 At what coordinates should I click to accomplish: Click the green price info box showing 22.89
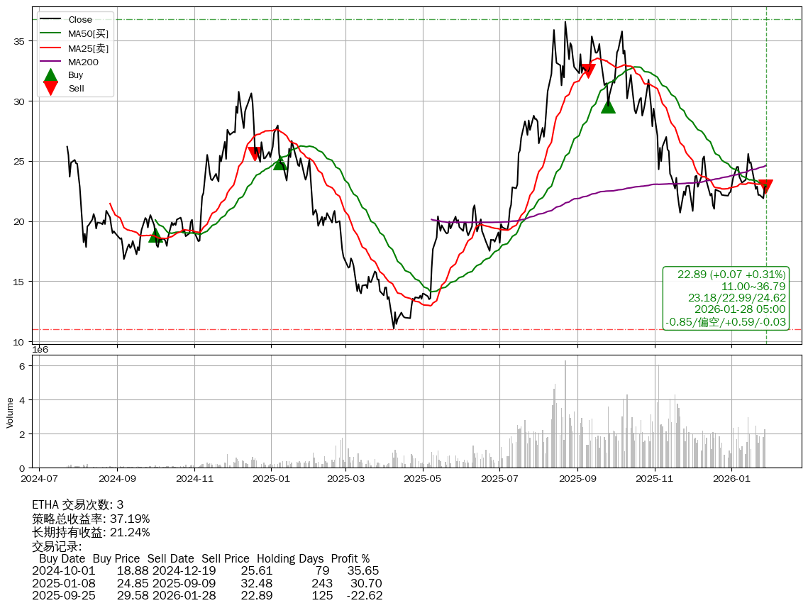point(726,298)
